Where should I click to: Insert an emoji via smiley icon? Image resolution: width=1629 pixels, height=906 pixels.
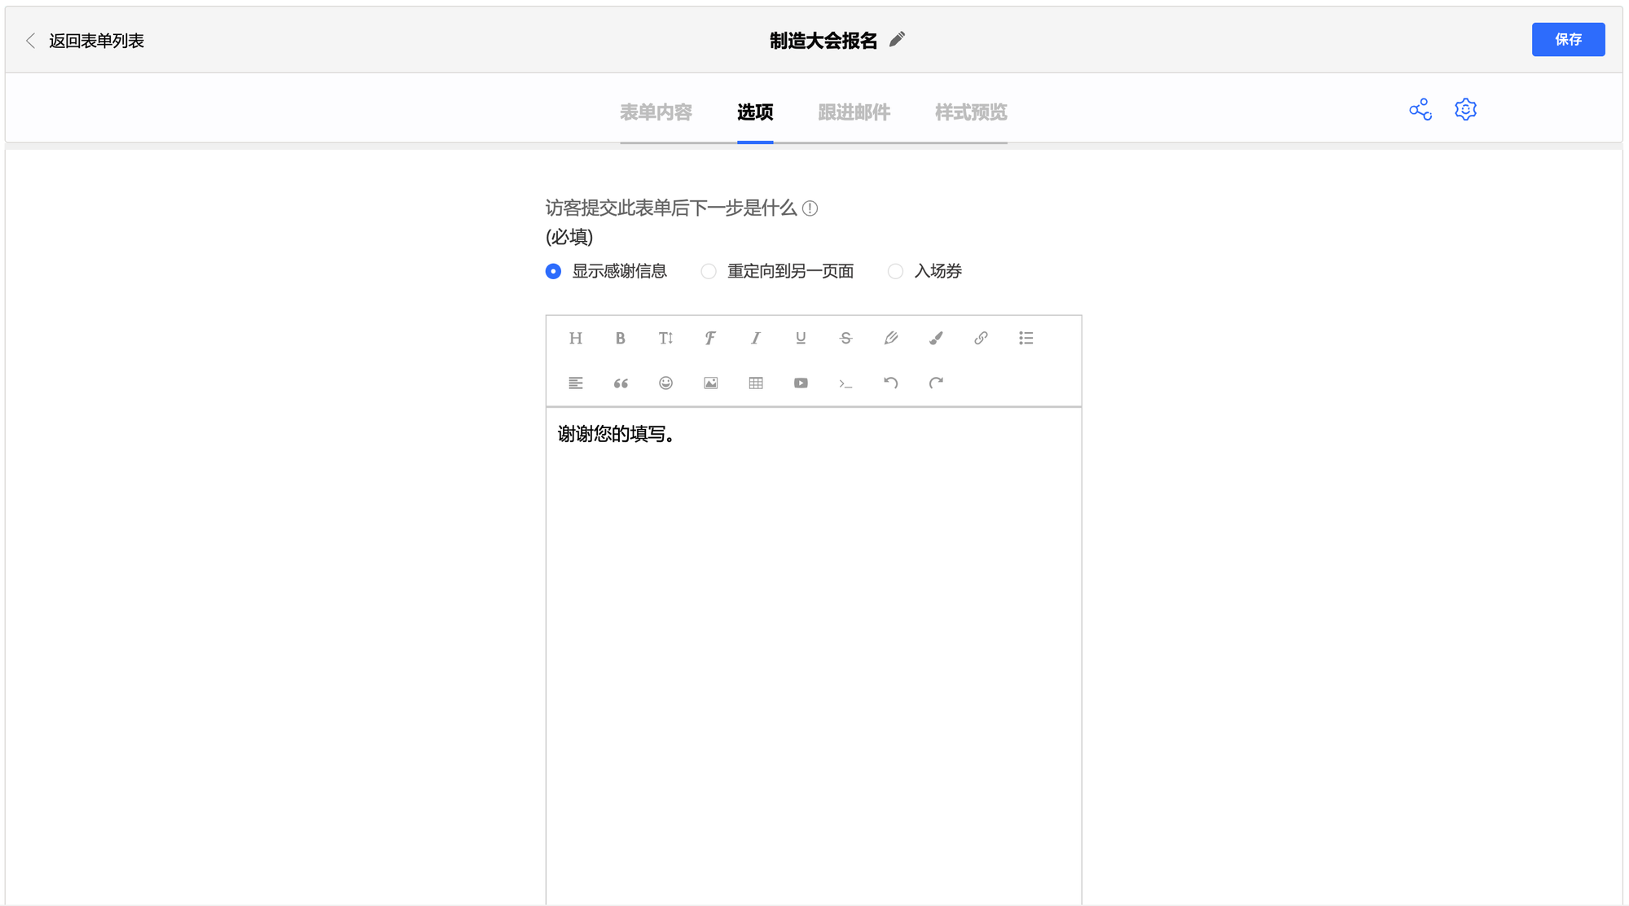pyautogui.click(x=665, y=383)
